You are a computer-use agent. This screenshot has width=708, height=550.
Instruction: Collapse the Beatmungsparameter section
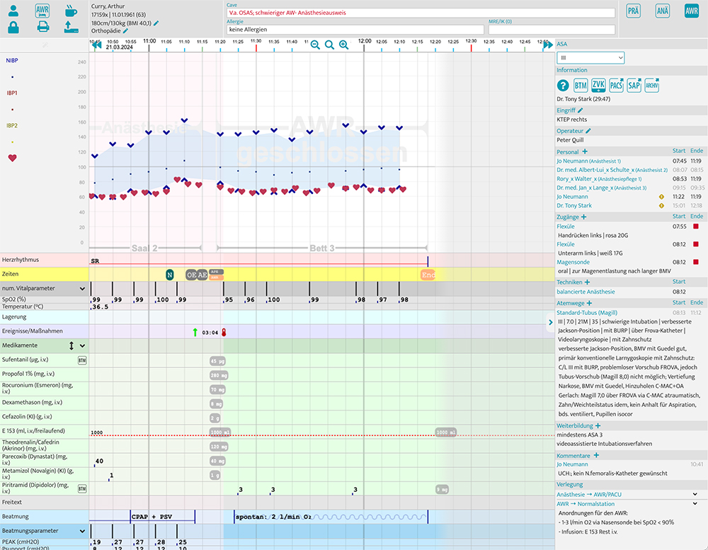pos(82,531)
